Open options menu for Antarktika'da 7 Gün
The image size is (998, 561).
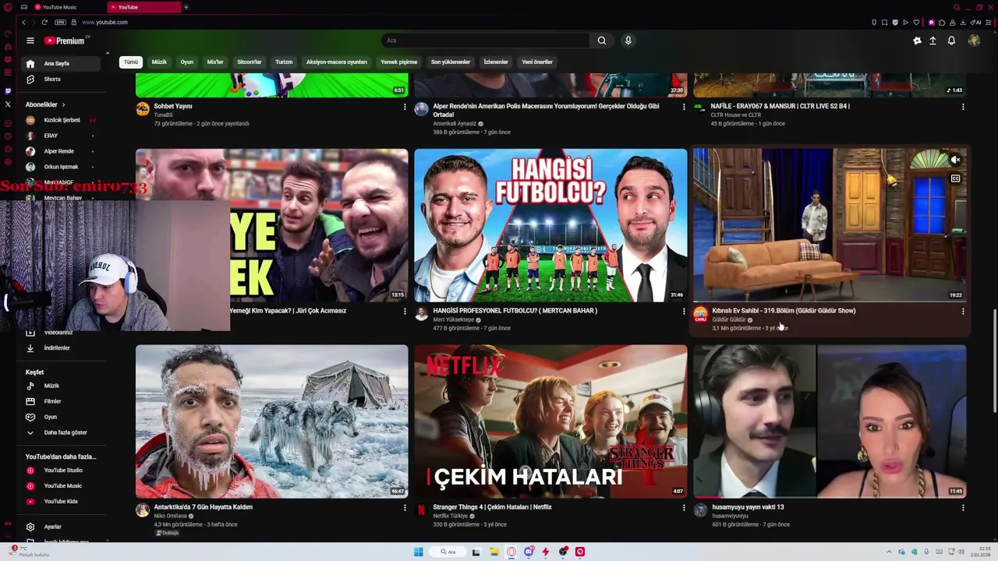coord(405,507)
